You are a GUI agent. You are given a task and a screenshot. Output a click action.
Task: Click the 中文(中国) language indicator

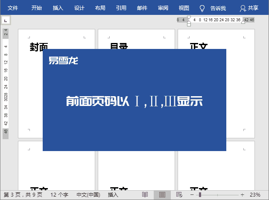88,195
